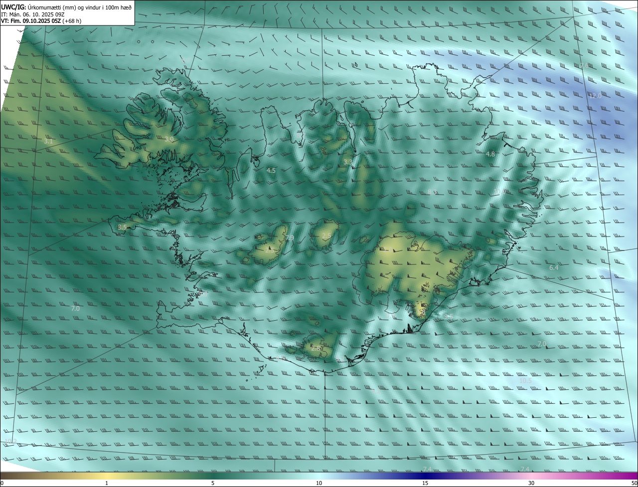
Task: Click the precipitation color scale bar
Action: (319, 476)
